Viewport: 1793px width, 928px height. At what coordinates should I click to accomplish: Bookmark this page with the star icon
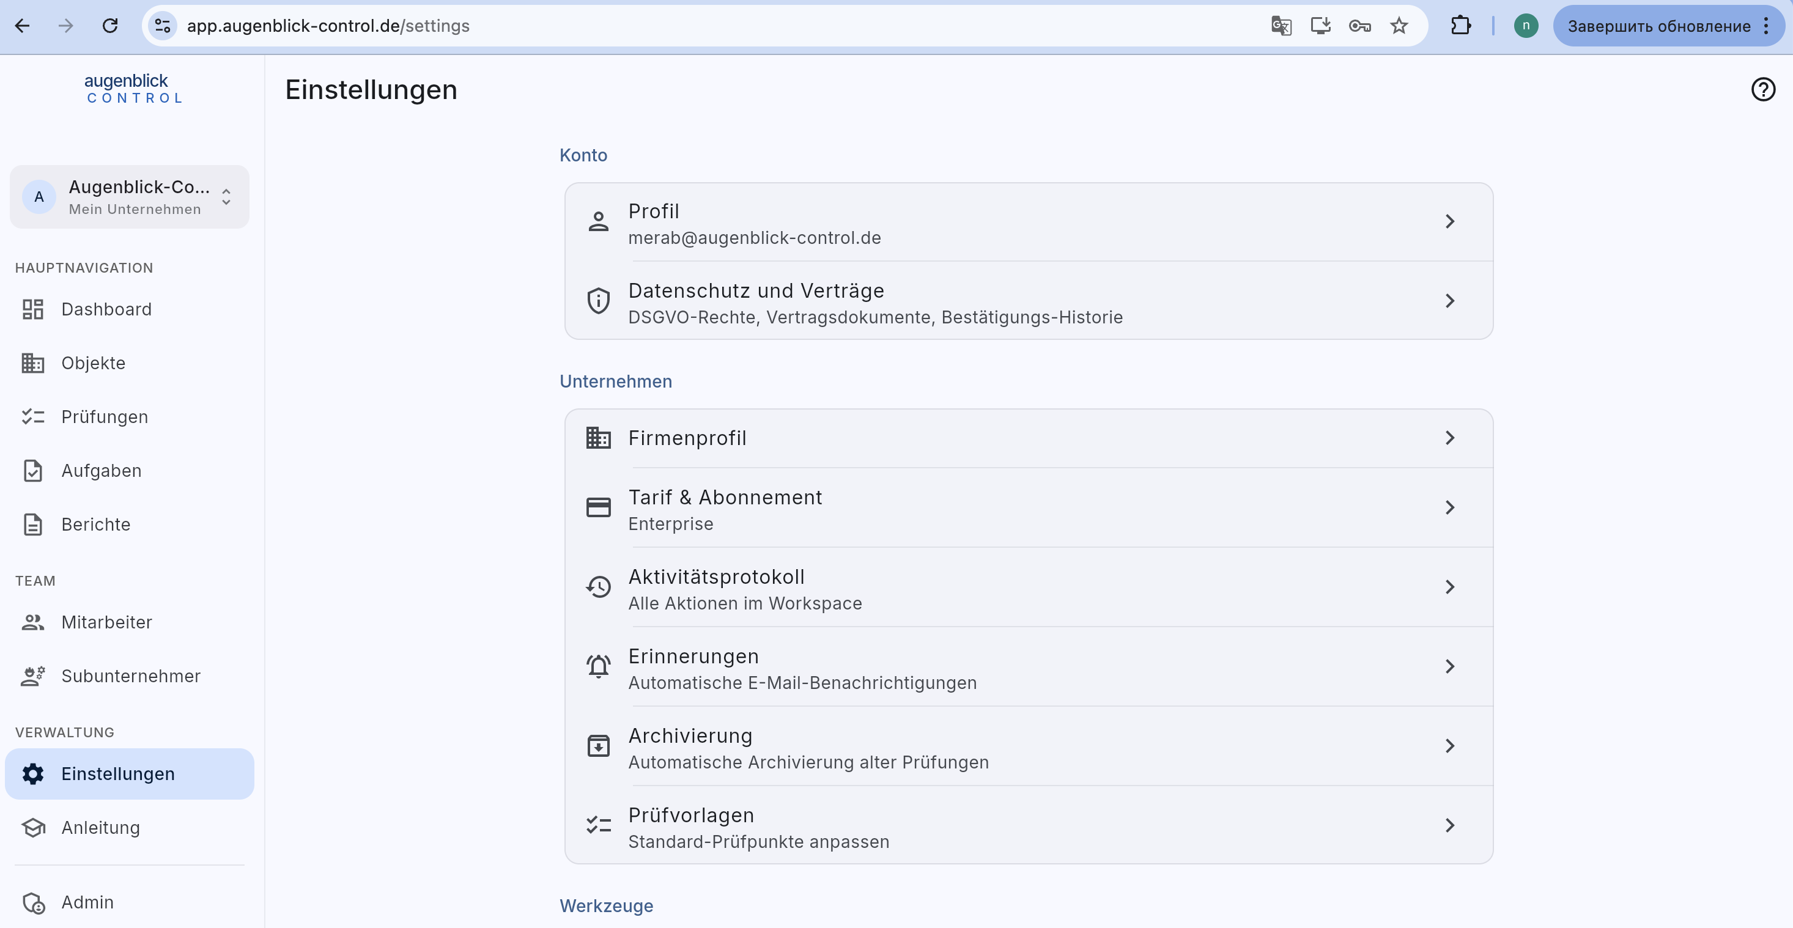pos(1399,26)
